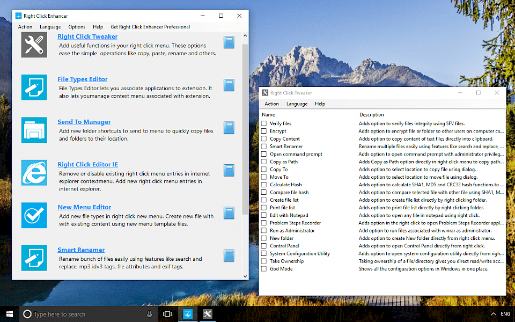The height and width of the screenshot is (322, 515).
Task: Click the Right Click Tweaker wrench icon
Action: tap(34, 45)
